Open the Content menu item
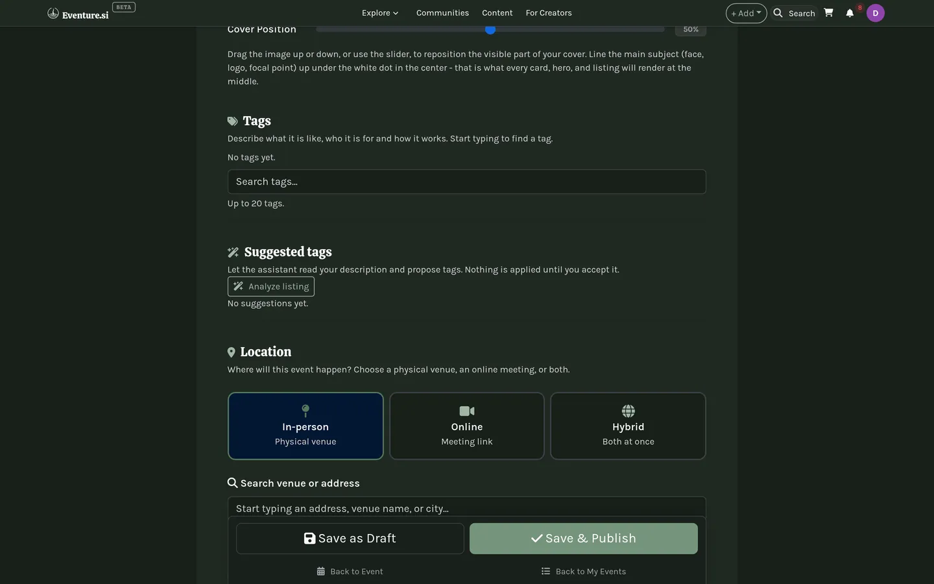The width and height of the screenshot is (934, 584). [497, 13]
